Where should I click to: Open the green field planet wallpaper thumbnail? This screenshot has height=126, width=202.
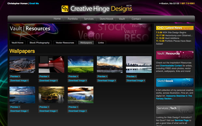coord(80,65)
